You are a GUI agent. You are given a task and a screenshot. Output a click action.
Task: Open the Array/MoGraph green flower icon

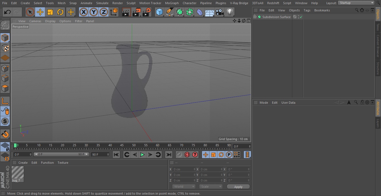(x=190, y=12)
